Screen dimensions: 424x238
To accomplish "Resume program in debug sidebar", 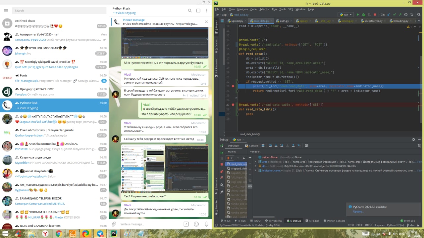I will tap(222, 153).
